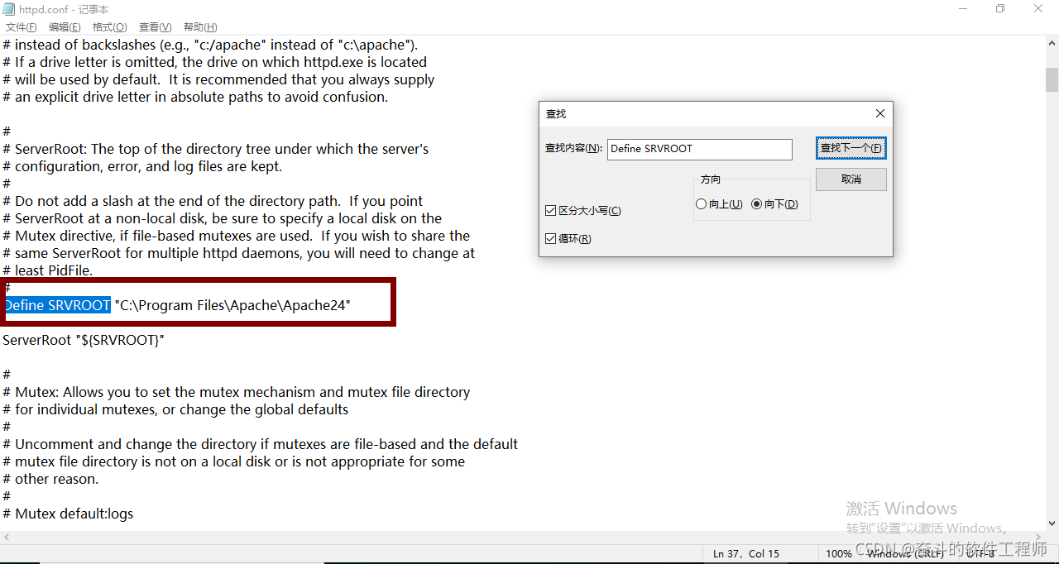This screenshot has height=564, width=1059.
Task: Click the horizontal scrollbar left arrow
Action: pos(6,538)
